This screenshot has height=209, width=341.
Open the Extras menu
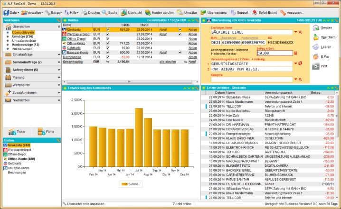[56, 12]
